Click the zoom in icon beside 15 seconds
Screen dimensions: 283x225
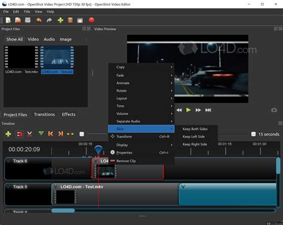(253, 134)
